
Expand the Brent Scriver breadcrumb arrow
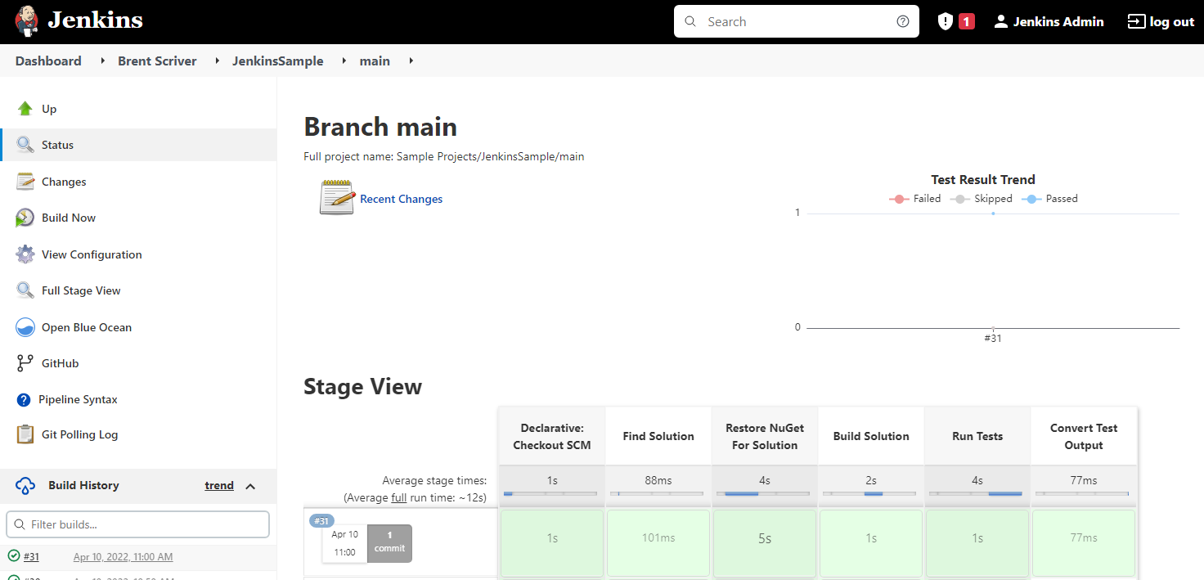218,61
